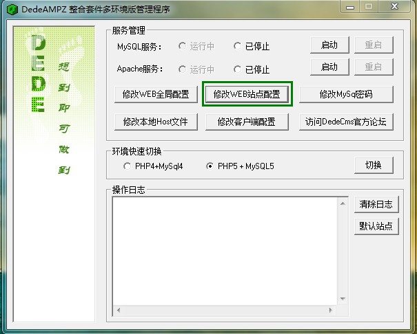Click the 修改WEB站点配置 button
Viewport: 417px width, 334px height.
point(247,95)
